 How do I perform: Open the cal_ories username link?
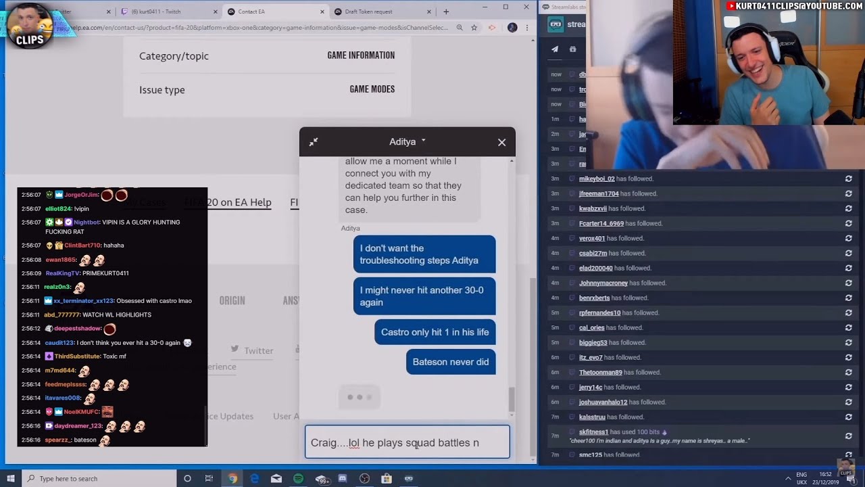(x=591, y=327)
